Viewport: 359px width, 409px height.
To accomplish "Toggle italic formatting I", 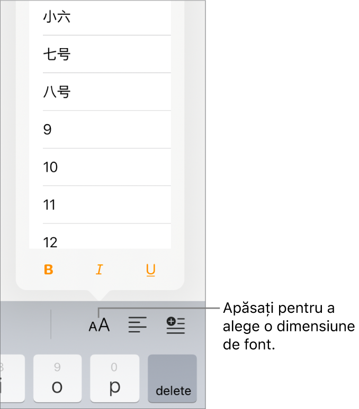I will click(x=100, y=269).
